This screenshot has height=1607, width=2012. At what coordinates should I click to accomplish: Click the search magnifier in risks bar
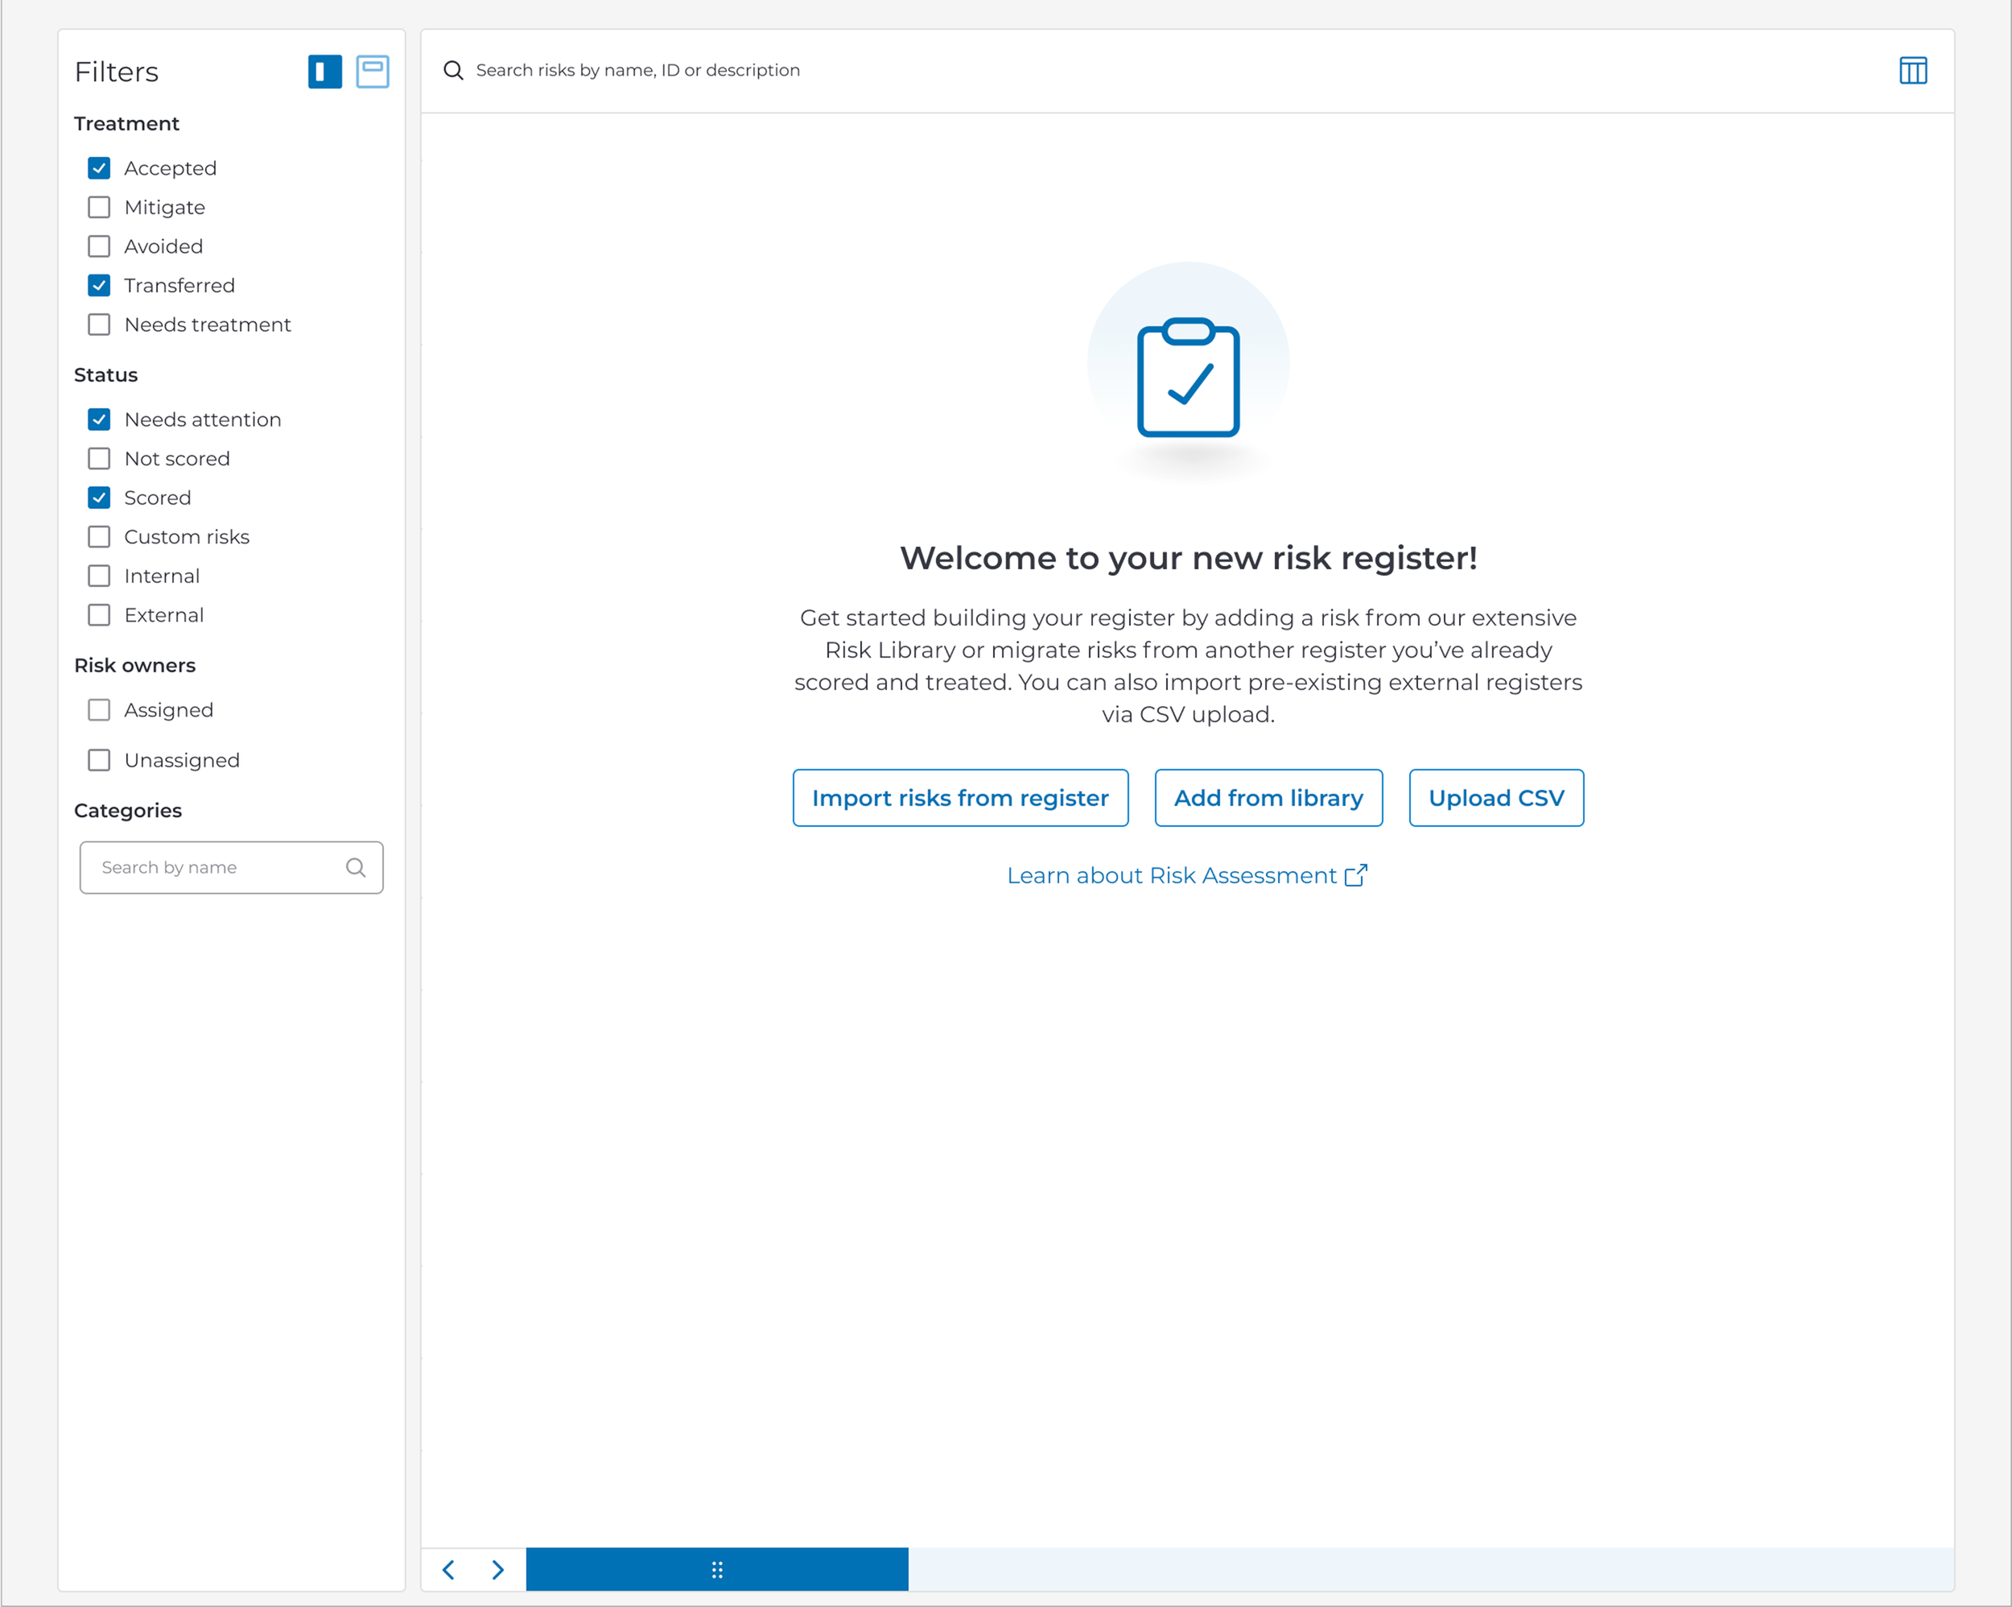(x=454, y=71)
